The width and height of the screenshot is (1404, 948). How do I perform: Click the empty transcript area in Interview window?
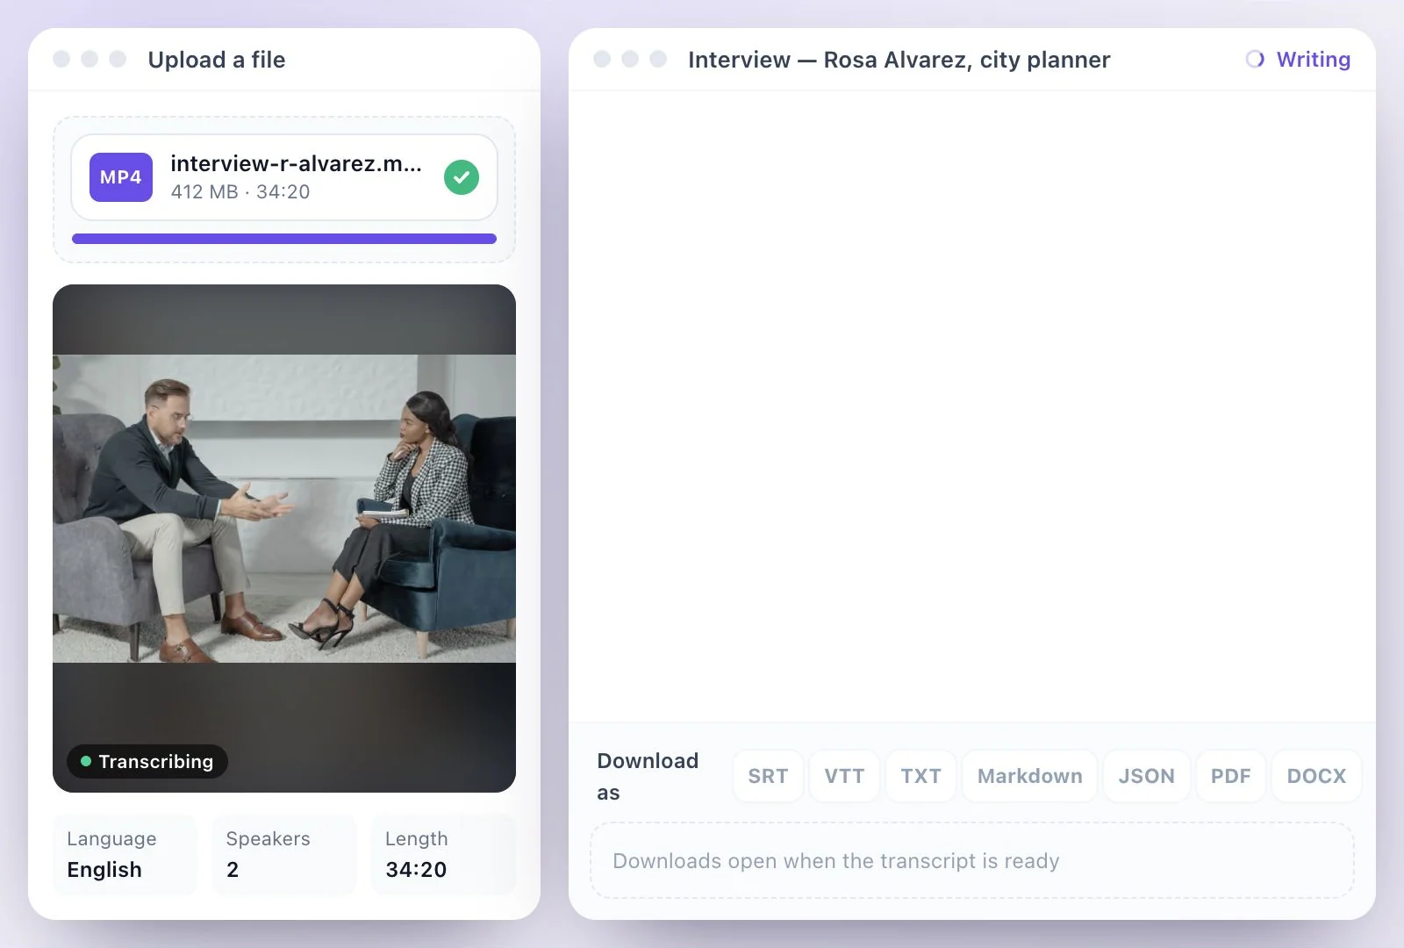pos(972,406)
